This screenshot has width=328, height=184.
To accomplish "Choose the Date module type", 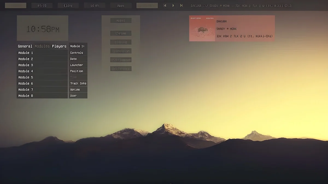I will point(78,59).
